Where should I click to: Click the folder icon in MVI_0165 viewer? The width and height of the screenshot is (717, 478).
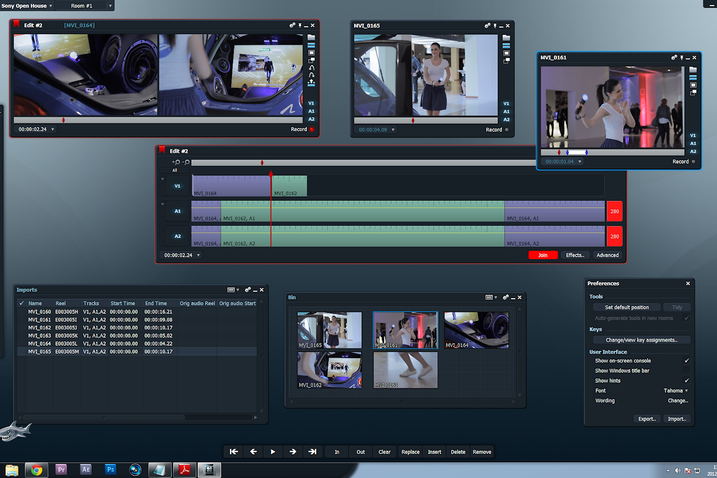(506, 38)
